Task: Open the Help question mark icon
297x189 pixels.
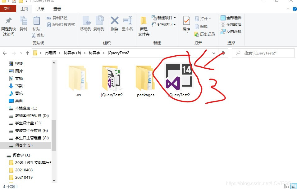Action: coord(295,9)
